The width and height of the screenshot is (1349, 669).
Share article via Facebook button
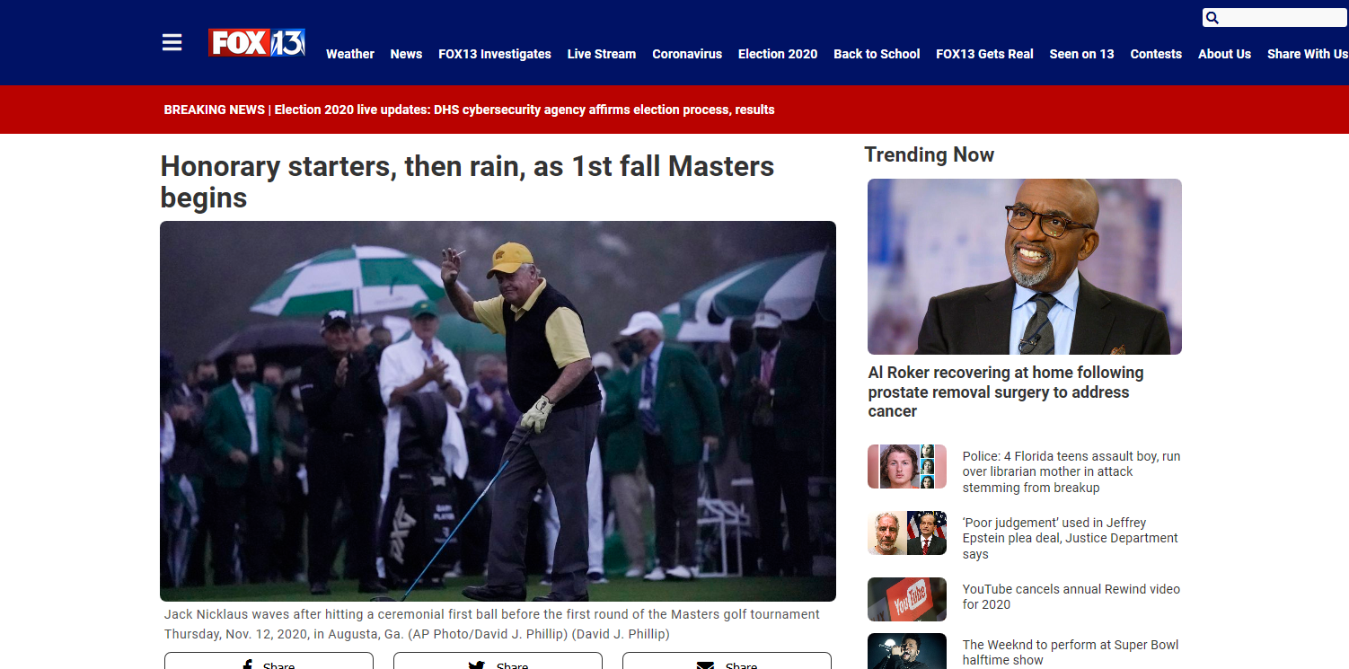click(x=269, y=662)
